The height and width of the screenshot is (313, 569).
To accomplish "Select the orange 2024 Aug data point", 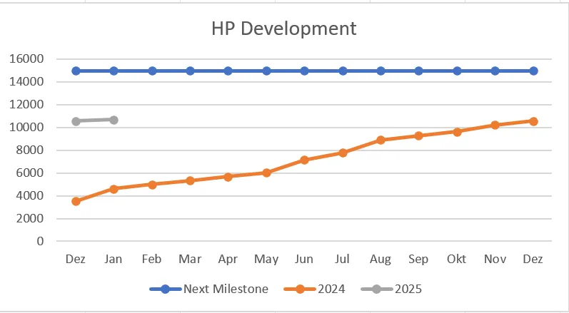I will click(x=381, y=140).
